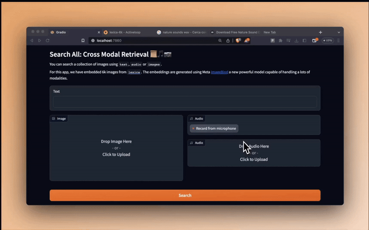Open the lexica-6k - Activeloop tab
Image resolution: width=369 pixels, height=230 pixels.
[x=125, y=32]
